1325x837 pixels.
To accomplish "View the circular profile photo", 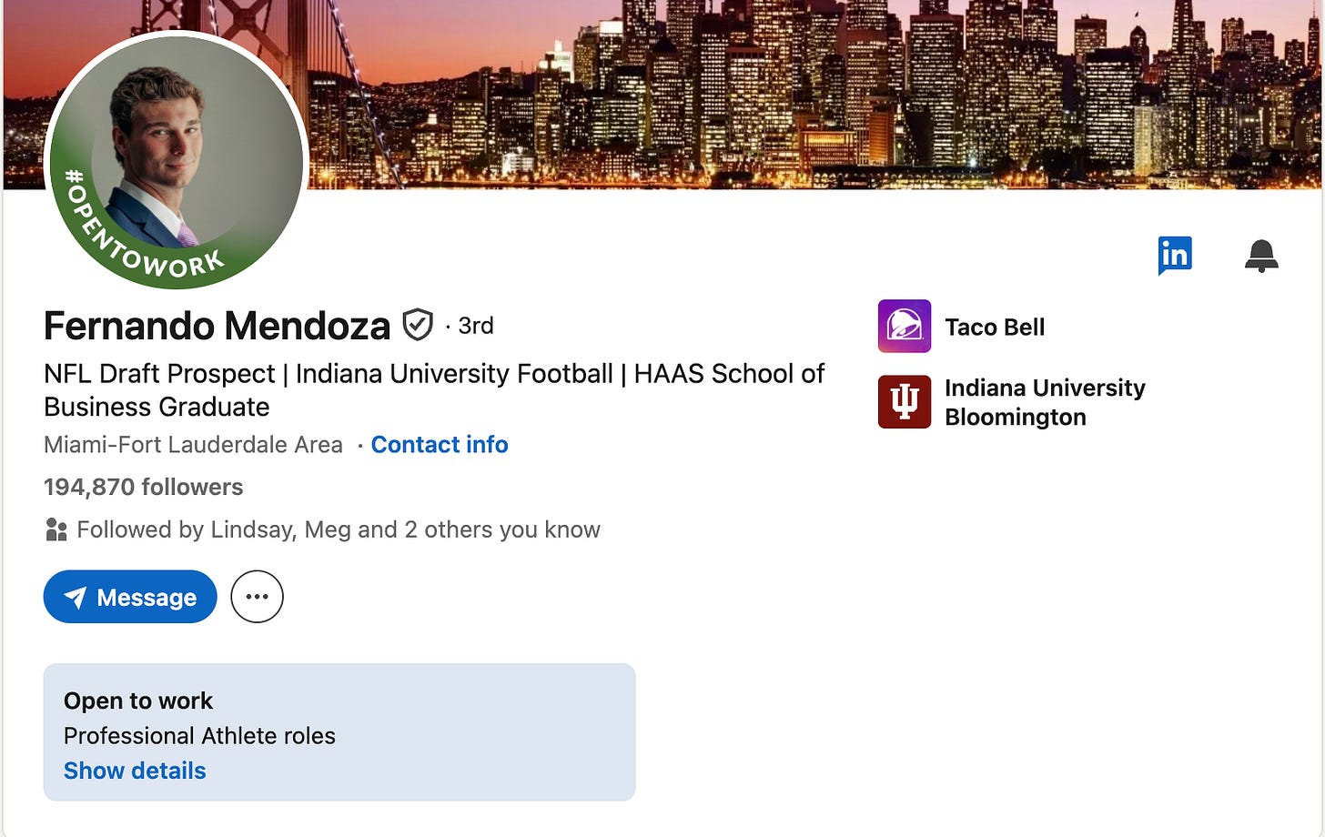I will 177,162.
